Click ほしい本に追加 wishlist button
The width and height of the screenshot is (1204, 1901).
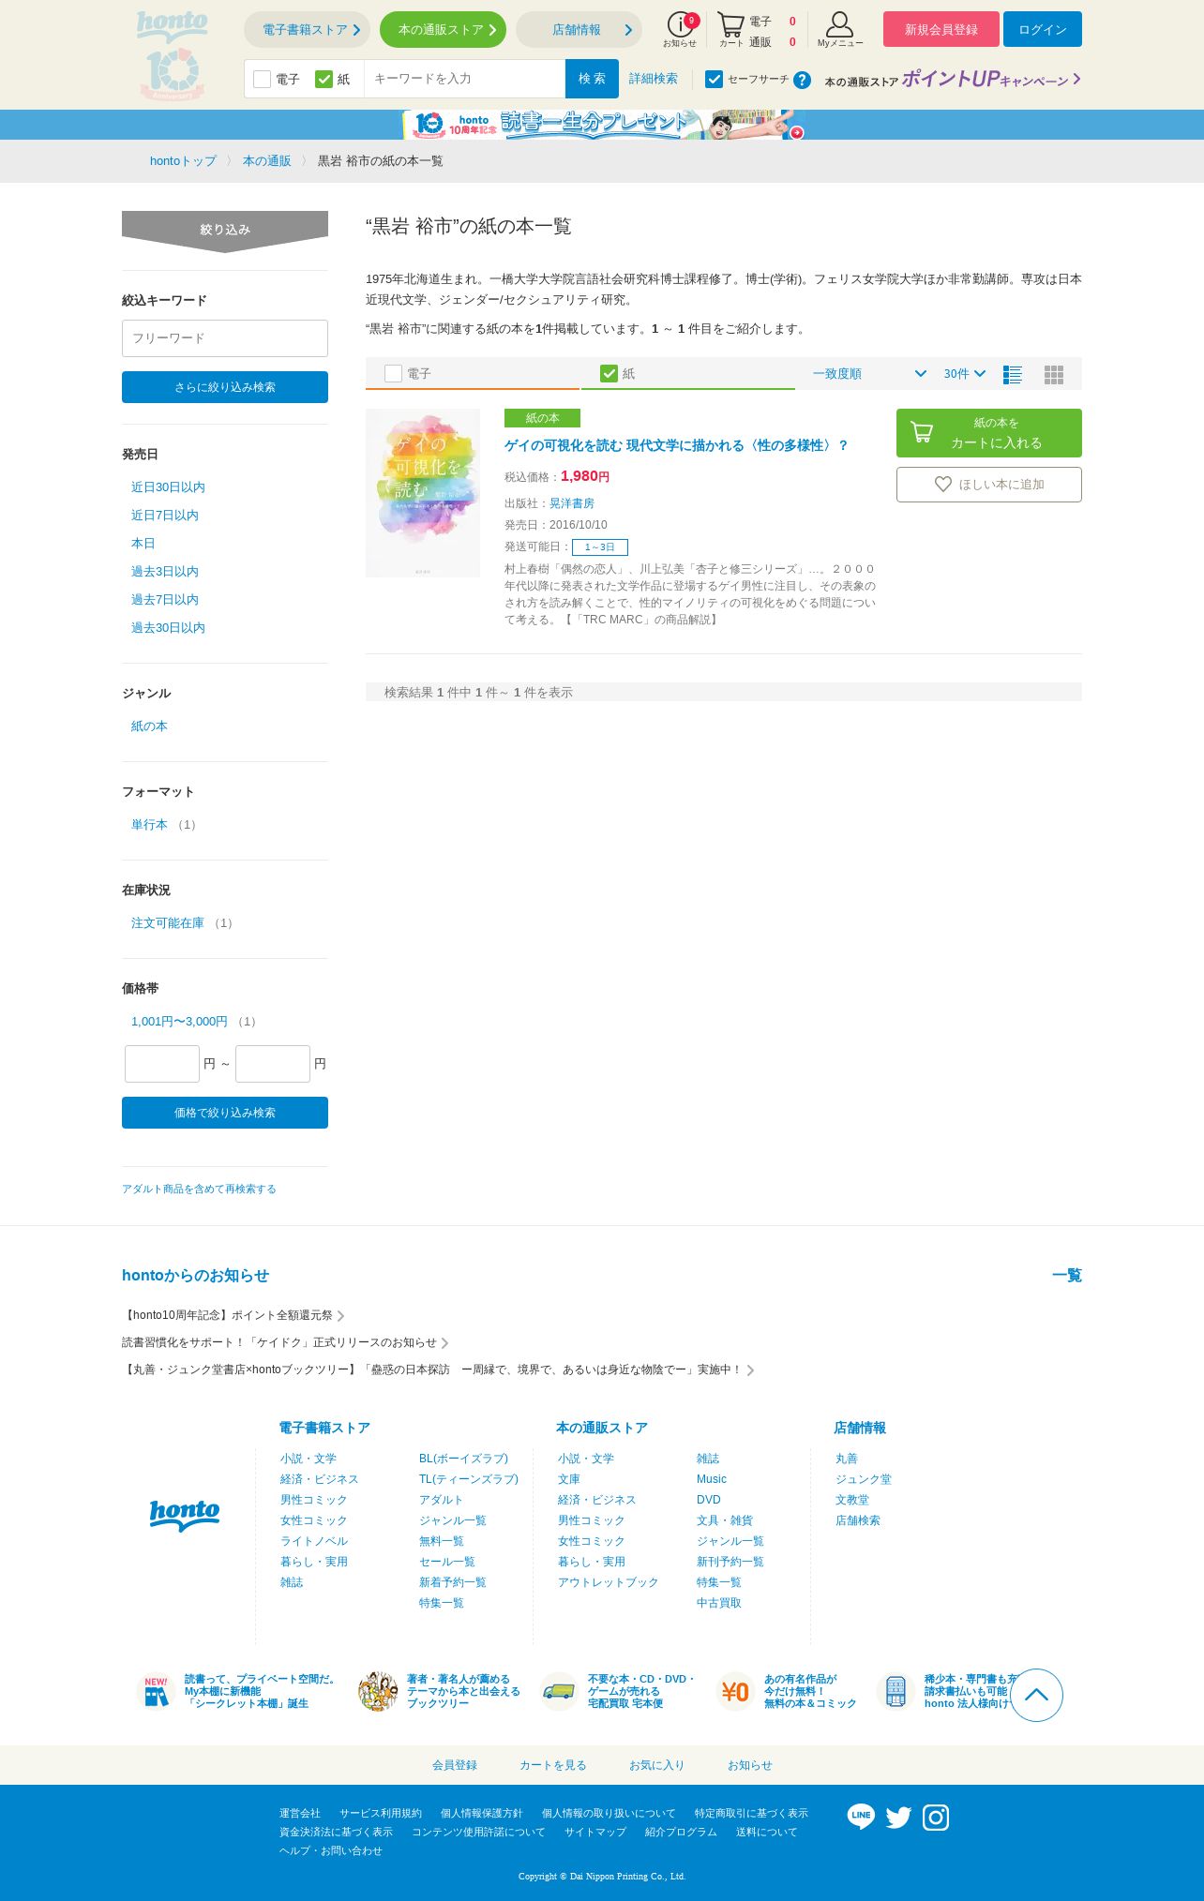coord(989,485)
